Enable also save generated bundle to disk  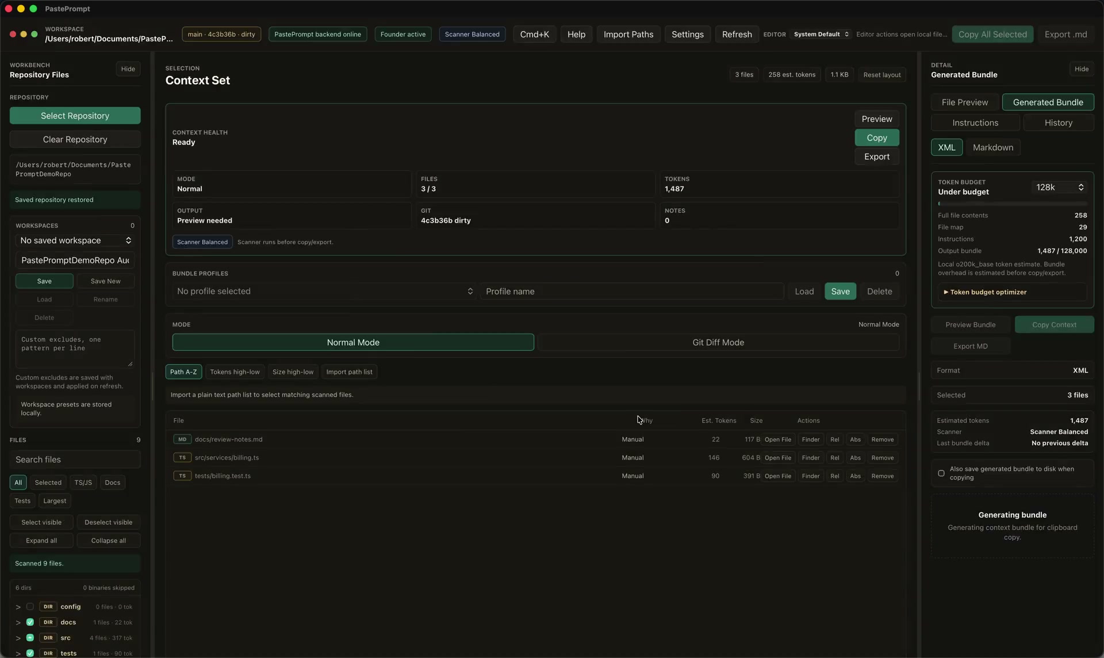tap(941, 473)
